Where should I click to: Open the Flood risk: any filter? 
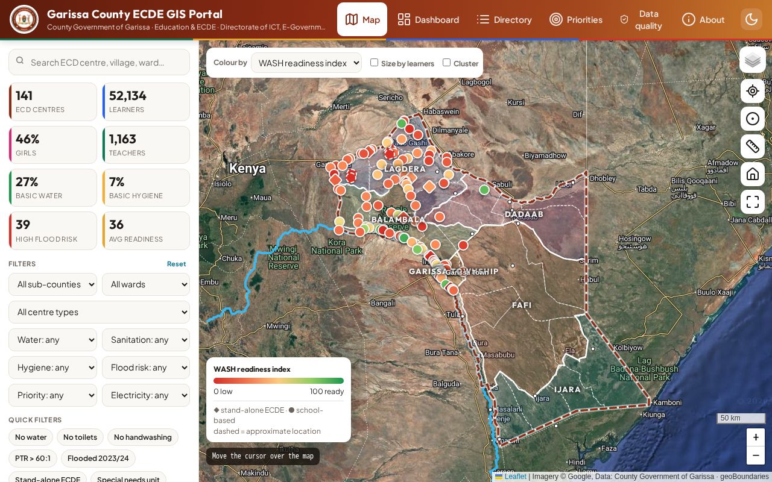point(146,368)
